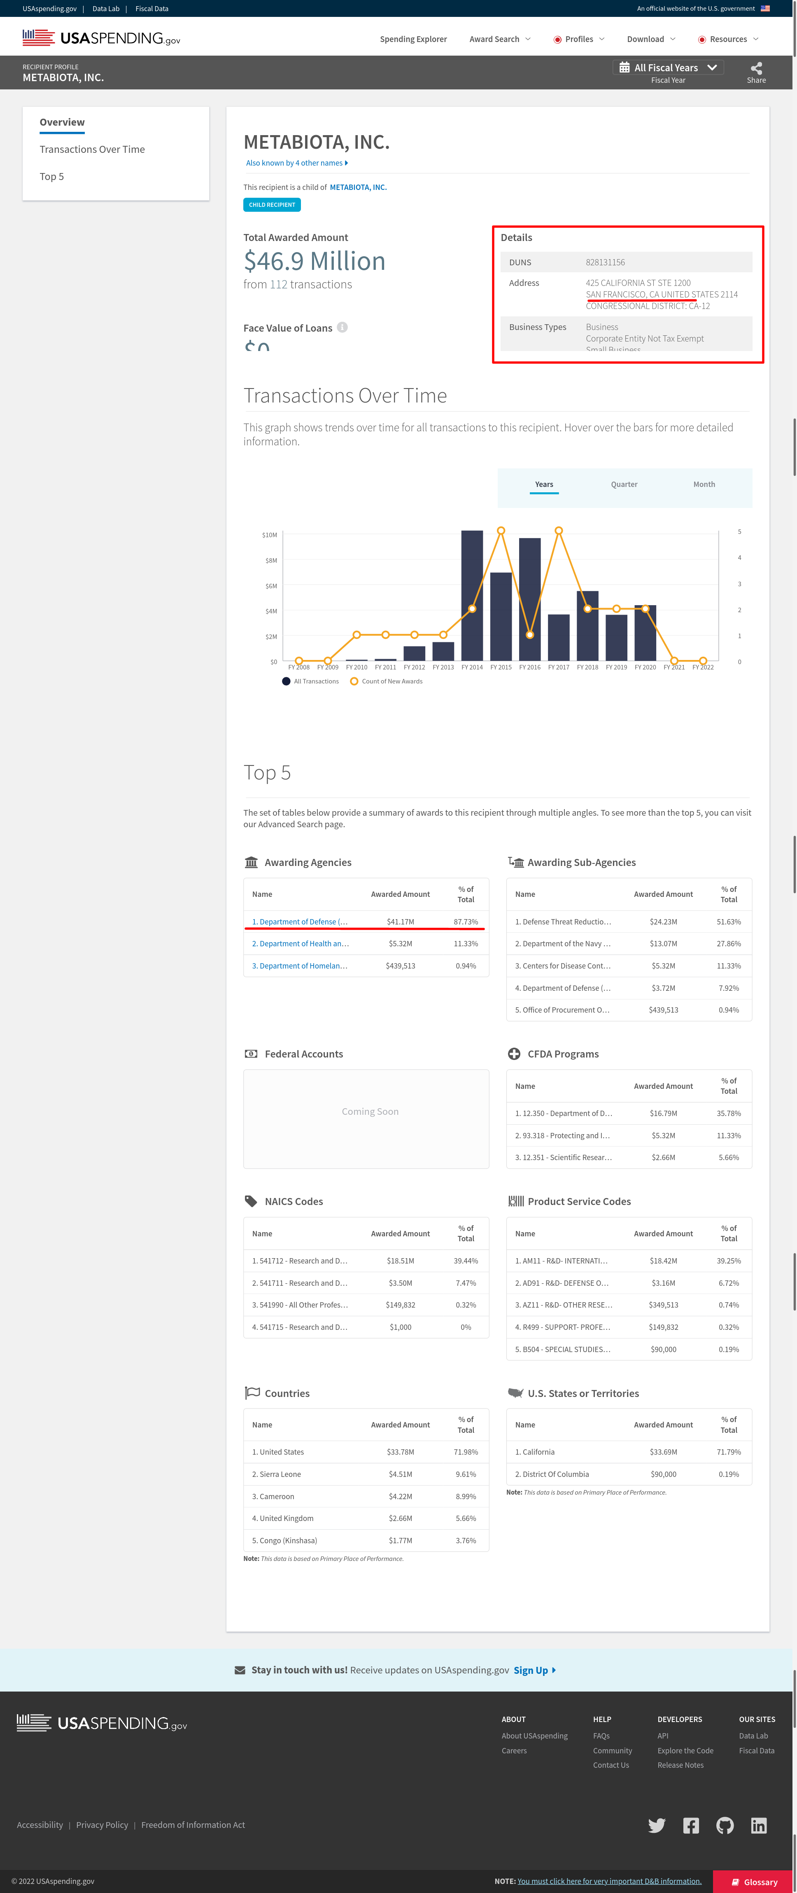Open Department of Defense awarding agency link

(x=300, y=922)
